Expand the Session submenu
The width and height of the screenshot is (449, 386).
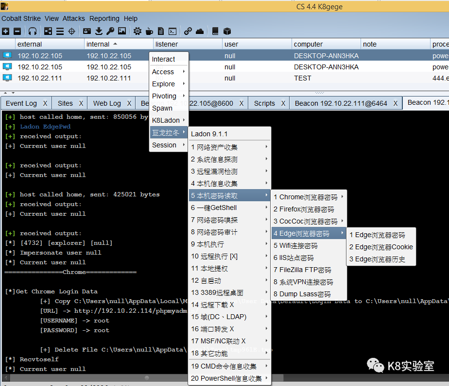[x=169, y=145]
